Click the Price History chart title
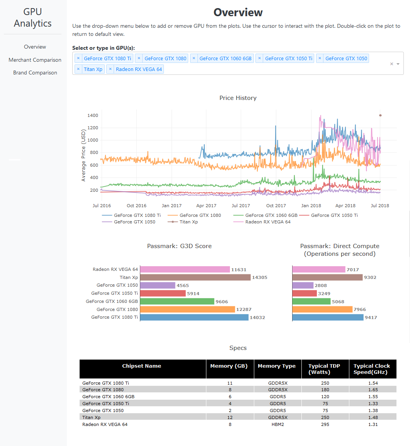Viewport: 410px width, 446px height. tap(238, 98)
